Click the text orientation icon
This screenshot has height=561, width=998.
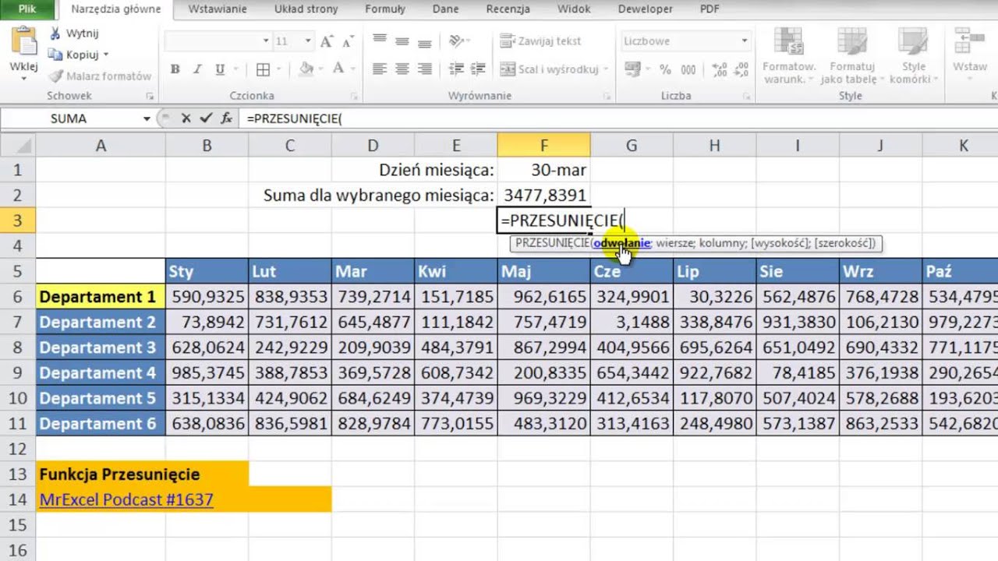click(x=458, y=41)
